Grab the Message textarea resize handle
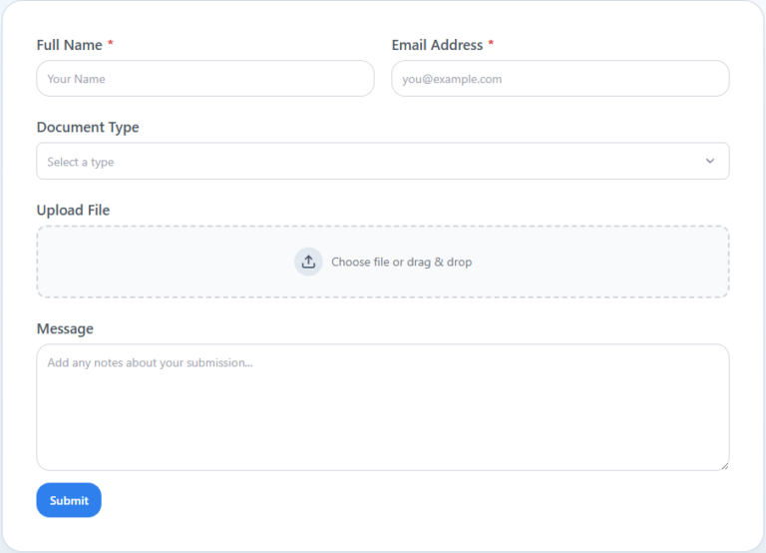Screen dimensions: 766x553 (x=724, y=466)
